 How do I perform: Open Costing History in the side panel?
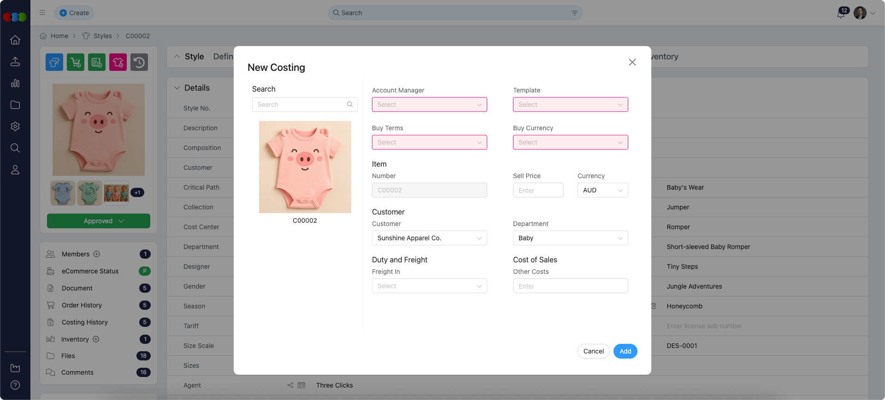tap(85, 322)
